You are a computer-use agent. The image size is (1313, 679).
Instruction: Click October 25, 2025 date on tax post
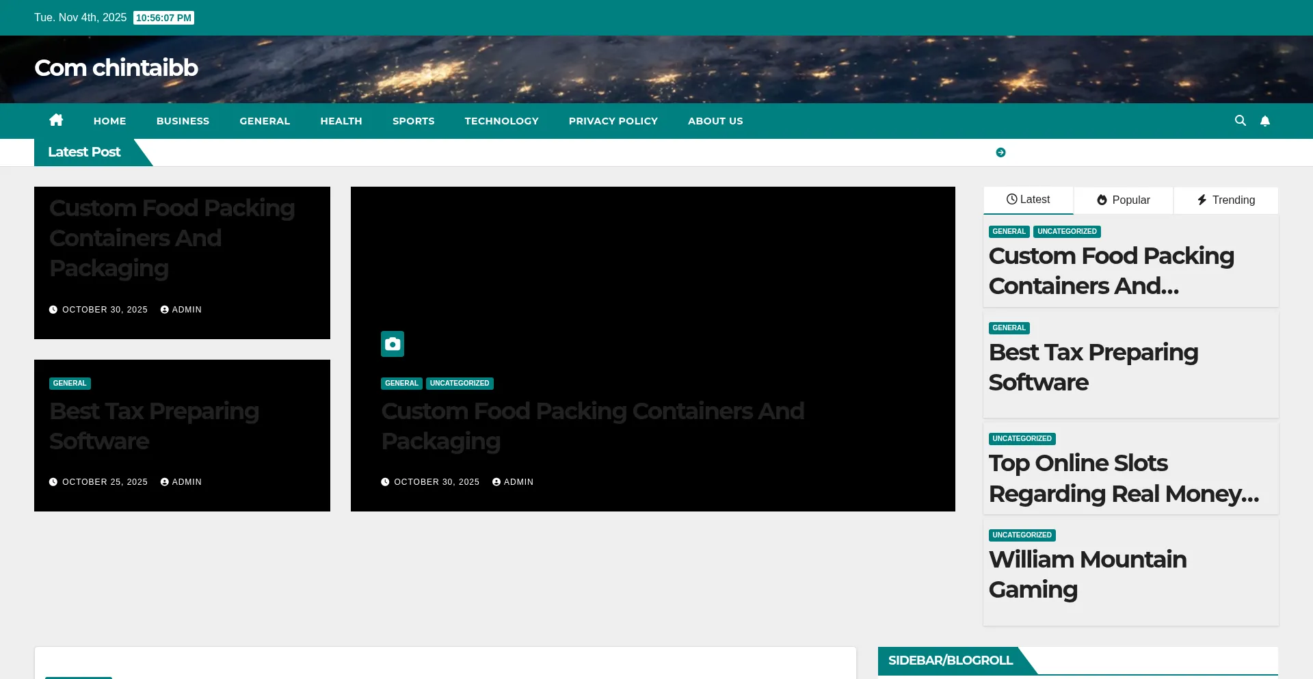coord(105,482)
